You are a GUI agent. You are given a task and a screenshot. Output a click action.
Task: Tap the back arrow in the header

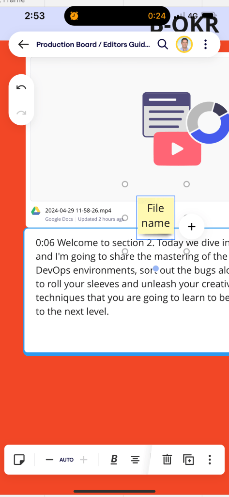tap(23, 44)
